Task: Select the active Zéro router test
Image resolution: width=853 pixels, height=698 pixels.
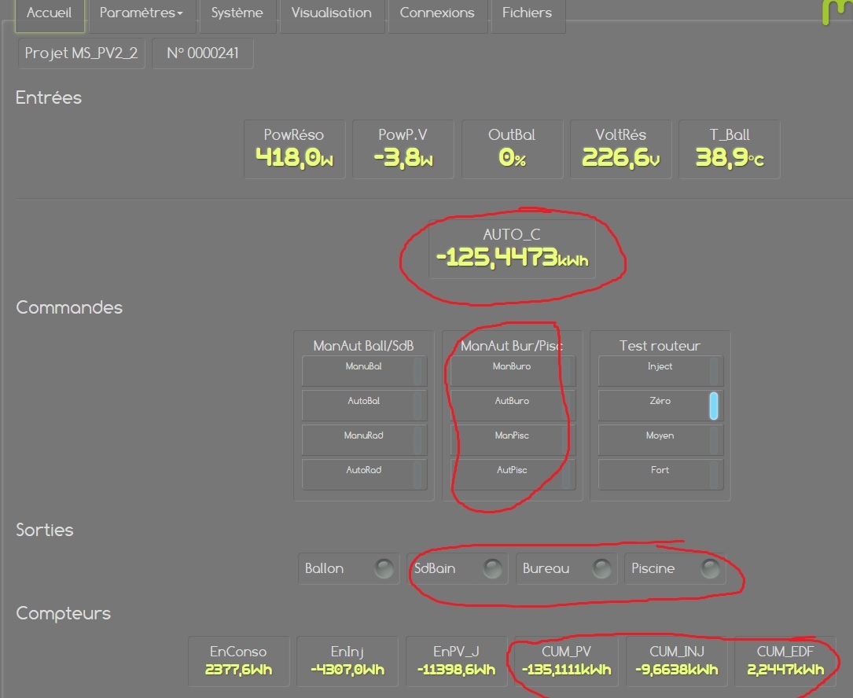Action: coord(660,406)
